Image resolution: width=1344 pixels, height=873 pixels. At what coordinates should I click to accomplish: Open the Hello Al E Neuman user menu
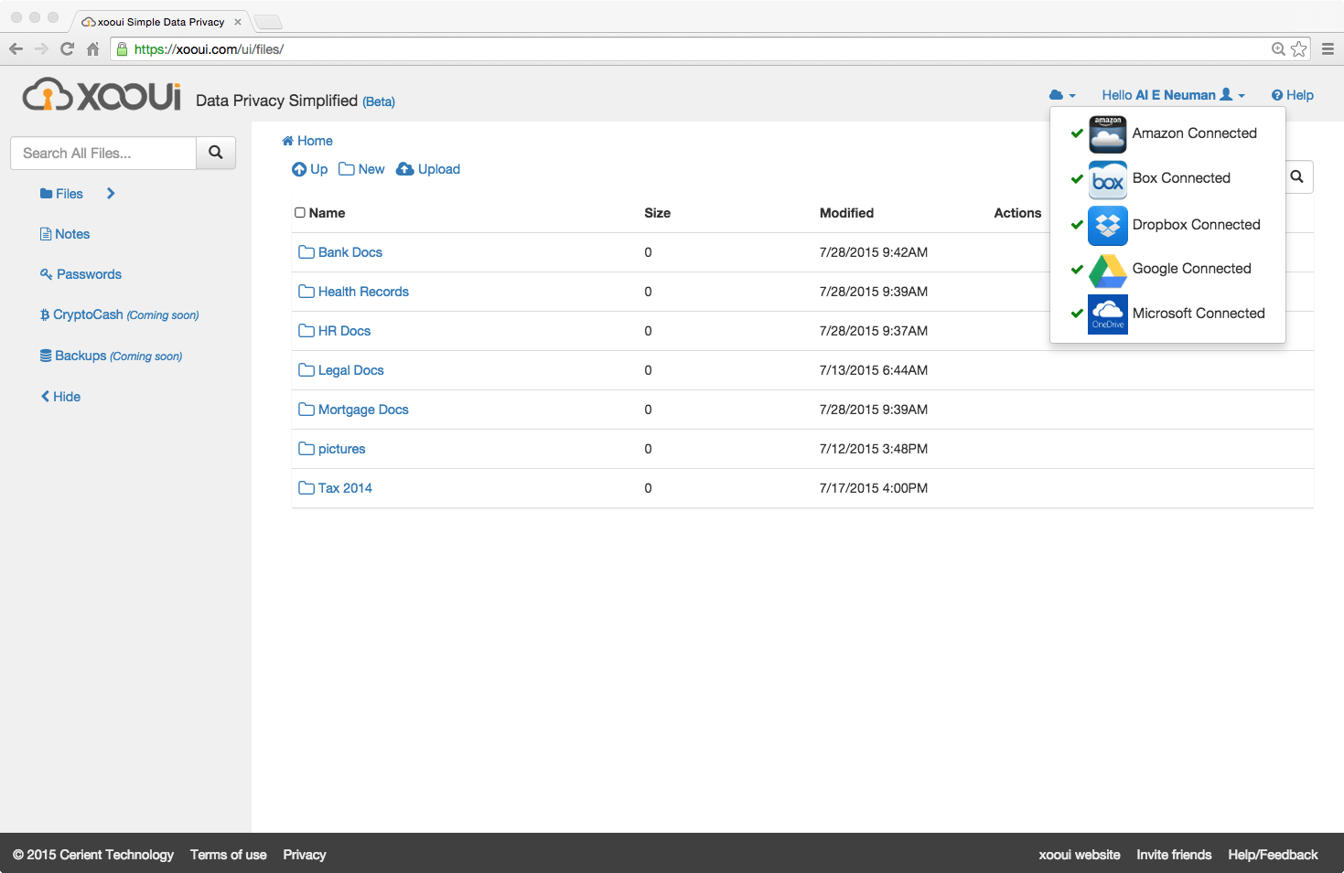(1173, 95)
